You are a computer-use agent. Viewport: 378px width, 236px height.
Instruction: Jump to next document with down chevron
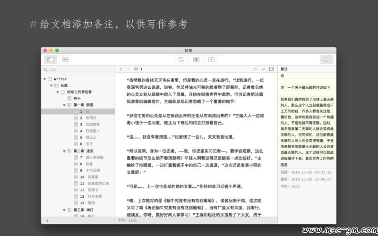(263, 69)
